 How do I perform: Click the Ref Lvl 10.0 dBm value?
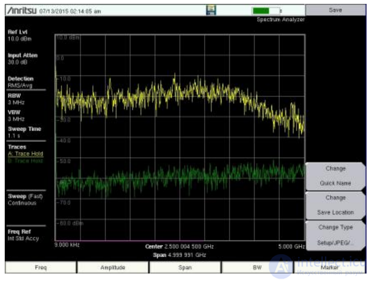pos(19,39)
